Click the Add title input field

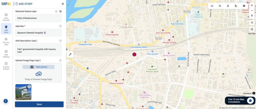pos(38,33)
